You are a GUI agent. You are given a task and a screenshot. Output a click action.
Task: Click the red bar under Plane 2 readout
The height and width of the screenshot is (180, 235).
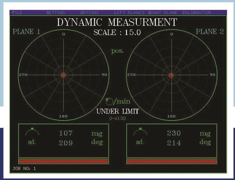(x=171, y=161)
